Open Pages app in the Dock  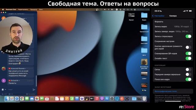pos(67,99)
